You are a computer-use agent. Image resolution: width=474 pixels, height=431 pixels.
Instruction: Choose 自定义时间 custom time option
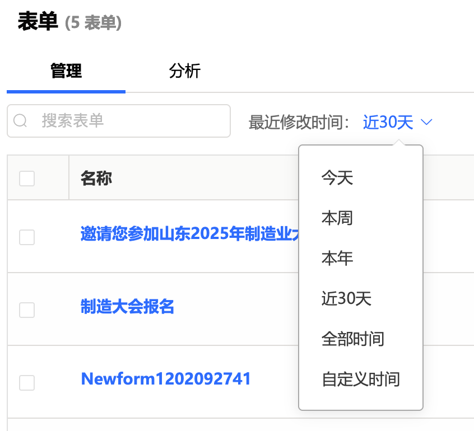coord(360,380)
